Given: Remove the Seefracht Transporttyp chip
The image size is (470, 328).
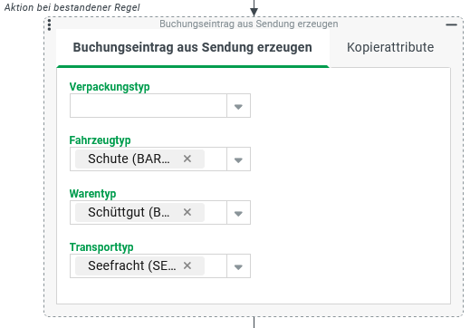Looking at the screenshot, I should pyautogui.click(x=187, y=265).
